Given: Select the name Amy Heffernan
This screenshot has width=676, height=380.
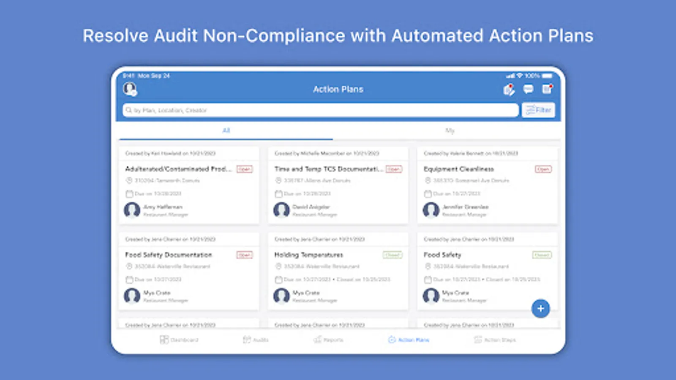Looking at the screenshot, I should pyautogui.click(x=163, y=207).
